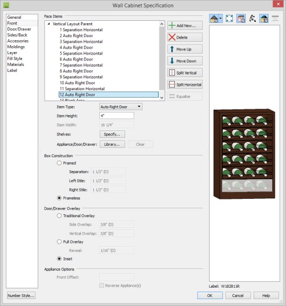The height and width of the screenshot is (306, 286).
Task: Click the Fill Window zoom icon
Action: click(x=229, y=19)
